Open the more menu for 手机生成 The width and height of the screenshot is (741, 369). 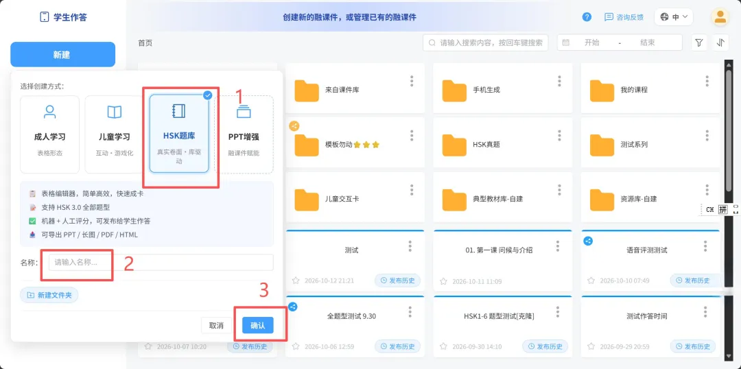point(559,81)
